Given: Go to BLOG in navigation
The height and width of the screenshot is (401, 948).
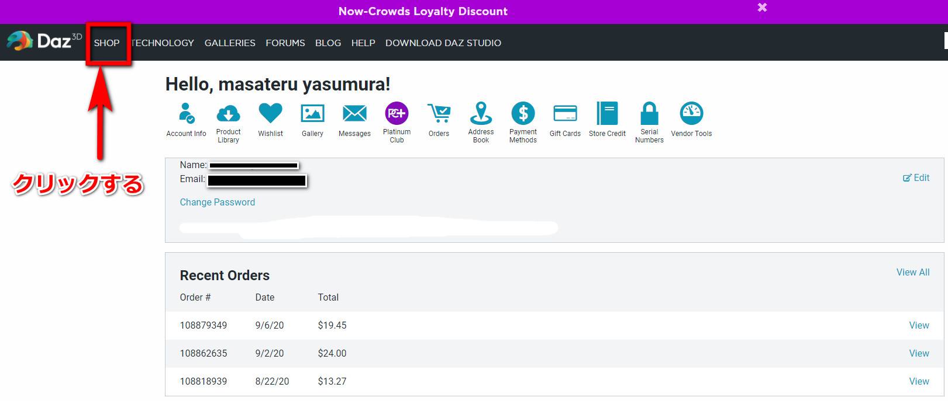Looking at the screenshot, I should tap(328, 43).
